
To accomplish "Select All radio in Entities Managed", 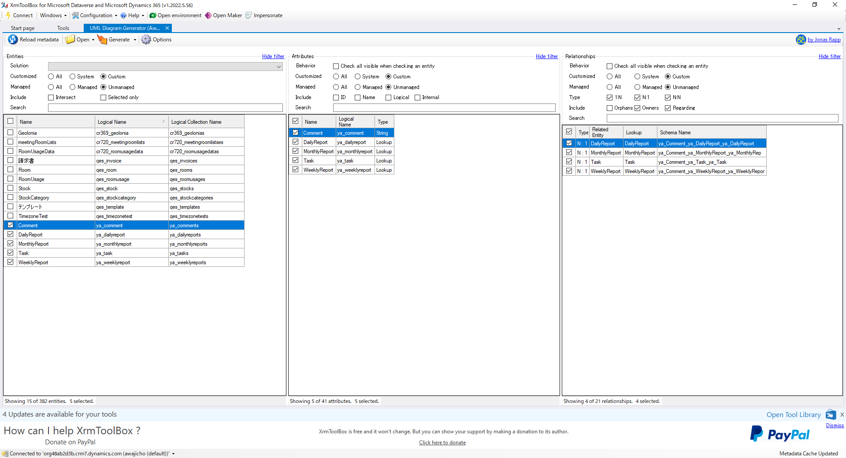I will (51, 87).
